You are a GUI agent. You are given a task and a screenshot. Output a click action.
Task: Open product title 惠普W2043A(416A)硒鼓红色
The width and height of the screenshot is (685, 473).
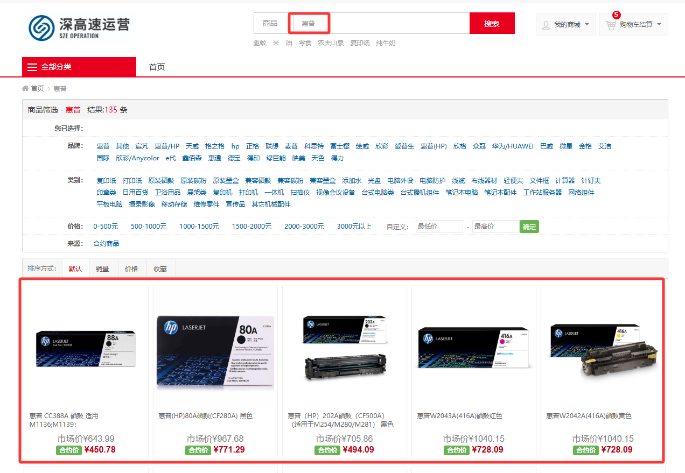459,416
